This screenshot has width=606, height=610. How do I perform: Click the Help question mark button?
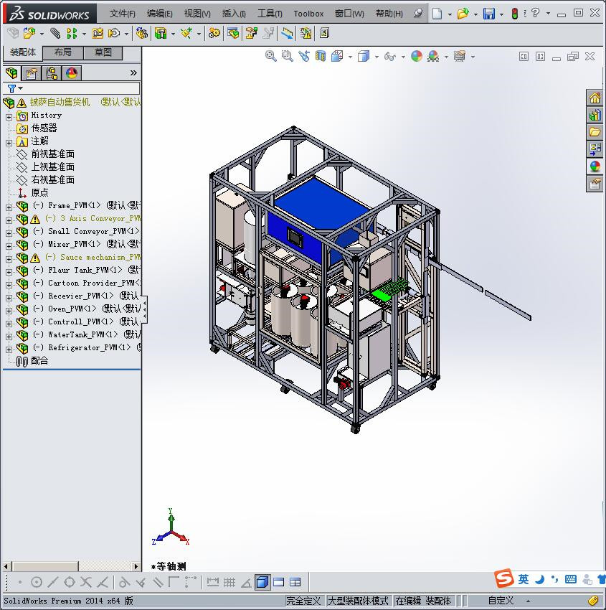tap(535, 13)
